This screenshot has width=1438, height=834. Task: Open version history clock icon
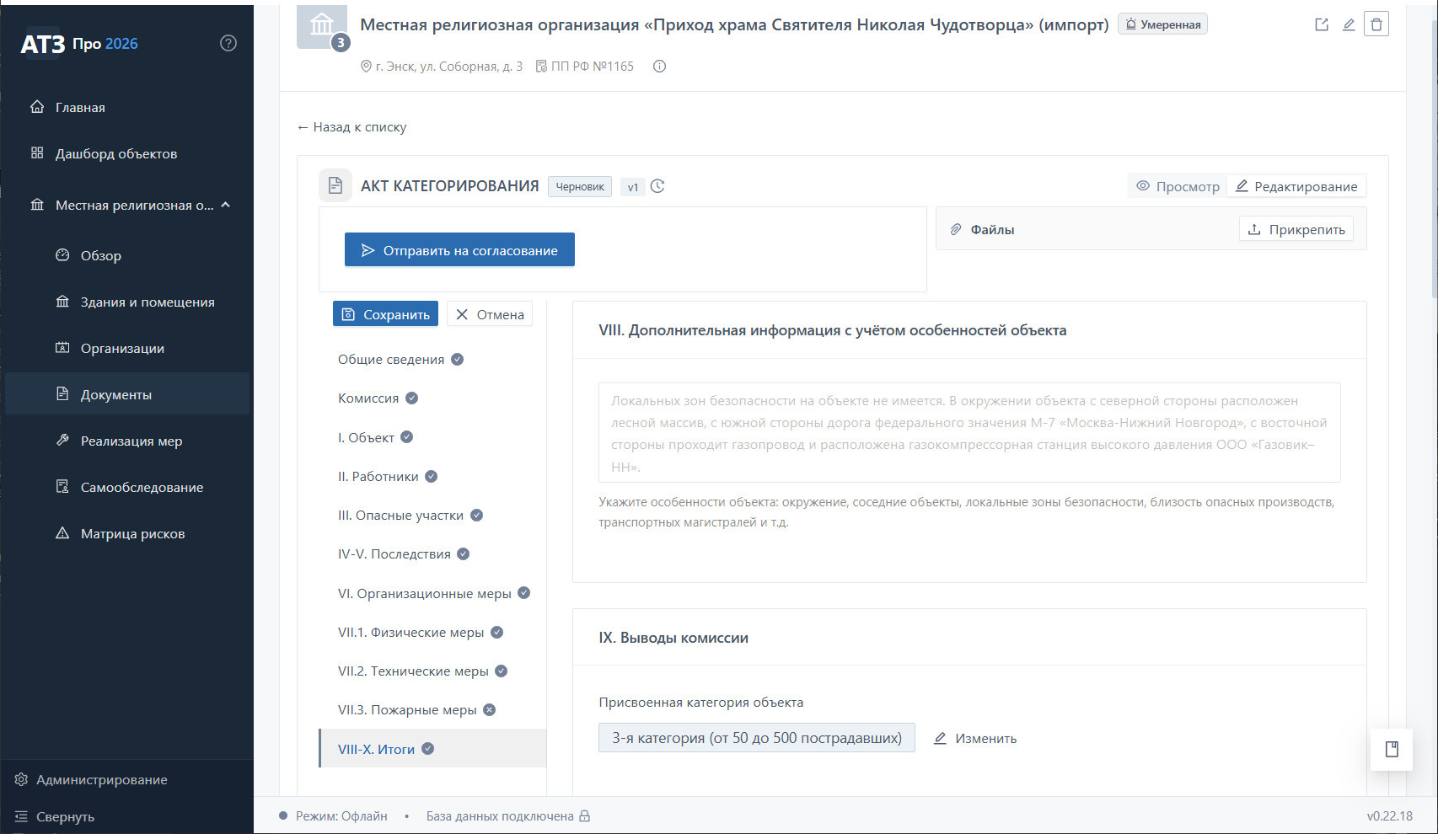click(x=657, y=186)
